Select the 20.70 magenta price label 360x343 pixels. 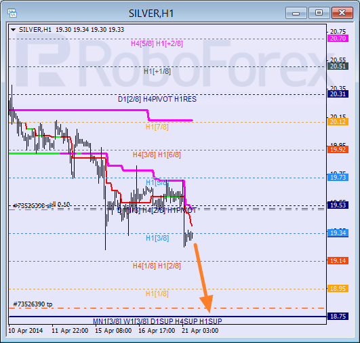[x=338, y=39]
